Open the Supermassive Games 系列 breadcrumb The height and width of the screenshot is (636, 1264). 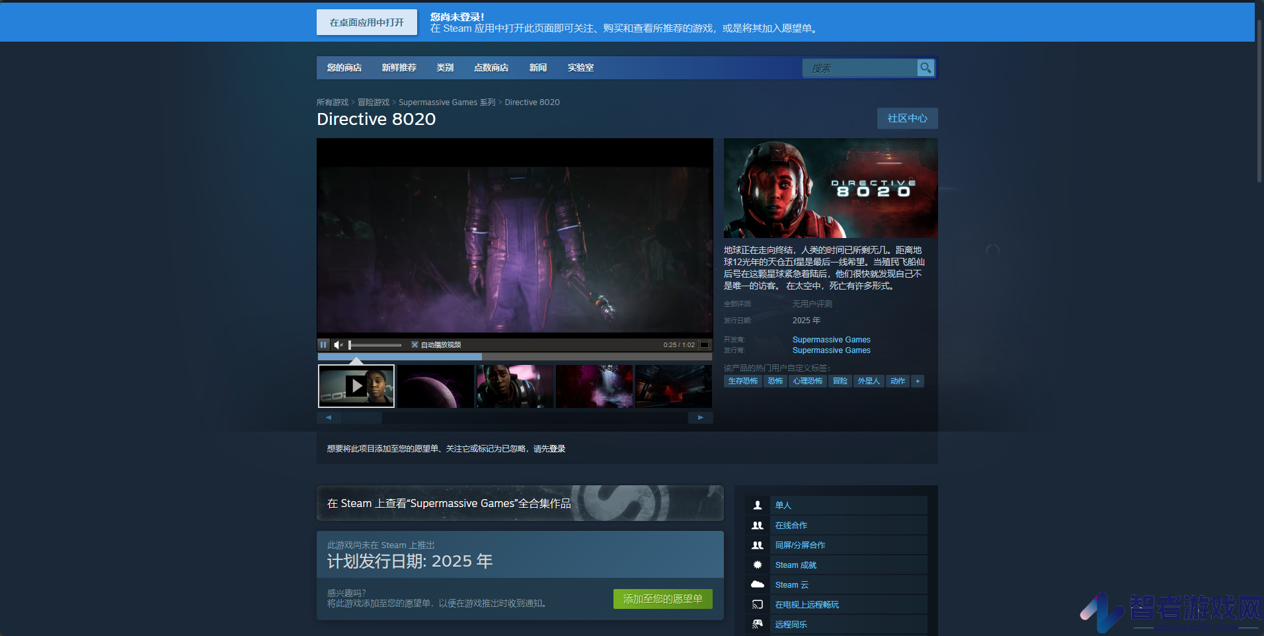point(447,102)
